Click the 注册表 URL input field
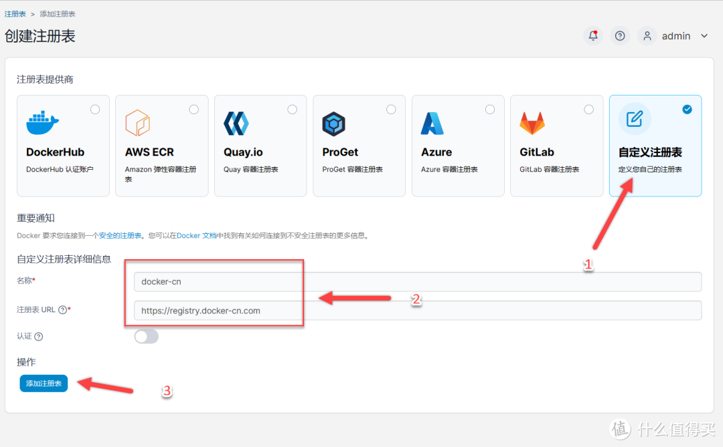The width and height of the screenshot is (723, 447). coord(417,311)
